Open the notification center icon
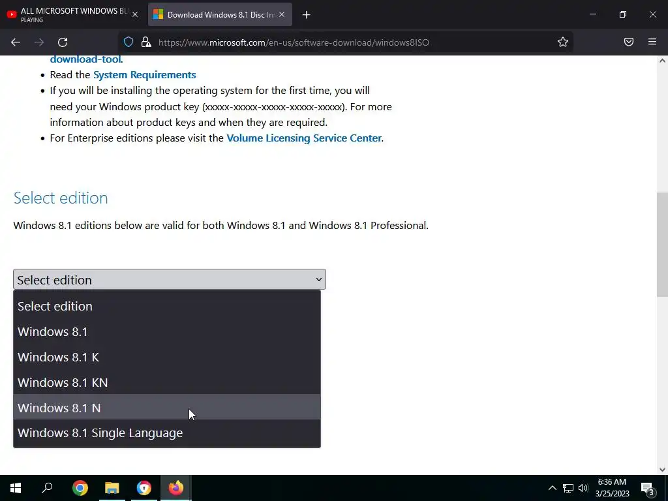This screenshot has height=501, width=668. tap(648, 488)
